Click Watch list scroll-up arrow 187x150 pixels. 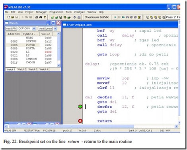pos(58,34)
